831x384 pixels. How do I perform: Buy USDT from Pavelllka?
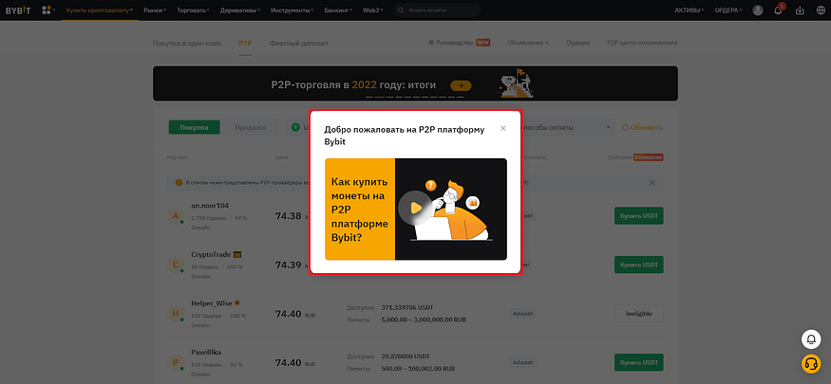pyautogui.click(x=638, y=363)
